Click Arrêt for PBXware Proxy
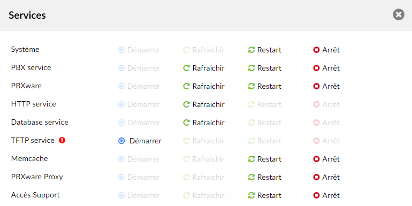 tap(326, 177)
